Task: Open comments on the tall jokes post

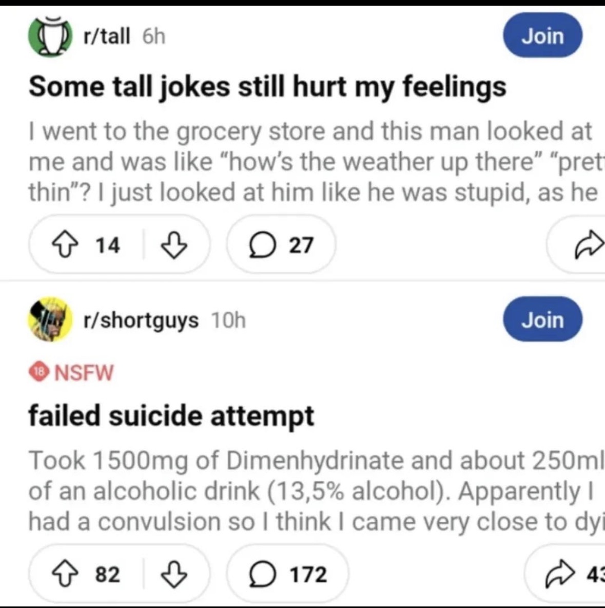Action: tap(281, 245)
